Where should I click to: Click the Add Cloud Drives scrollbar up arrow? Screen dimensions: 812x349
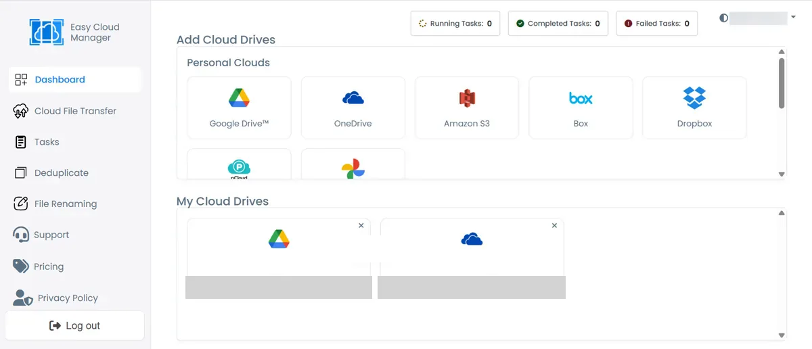(782, 52)
